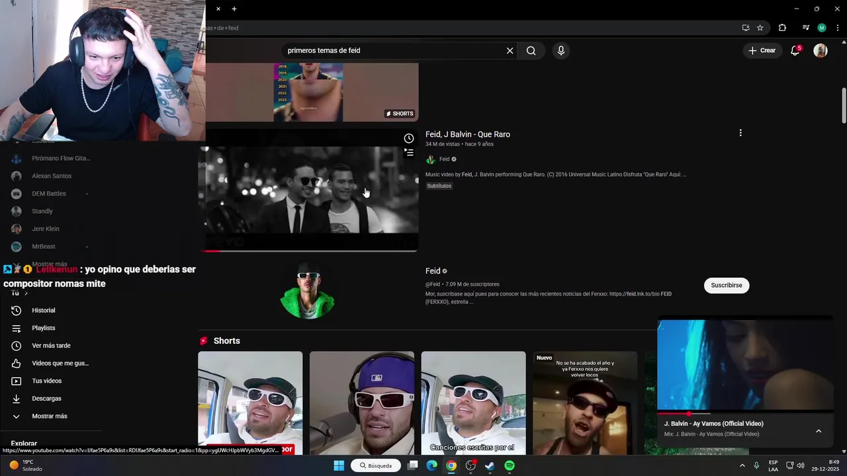847x476 pixels.
Task: Open a new browser tab
Action: (234, 9)
